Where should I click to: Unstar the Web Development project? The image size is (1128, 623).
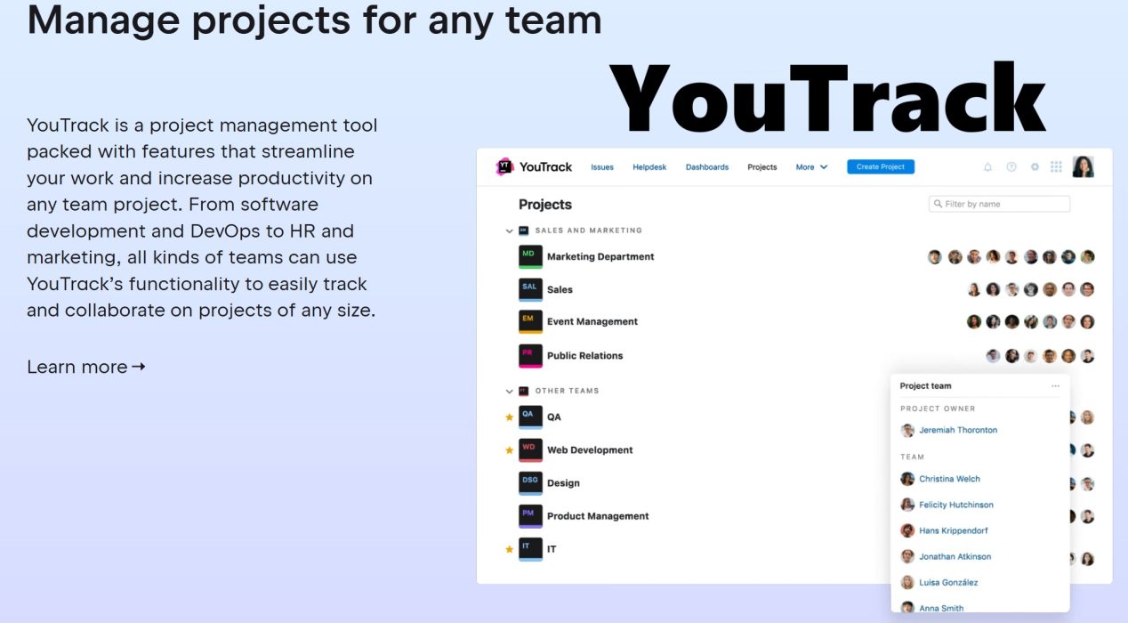pyautogui.click(x=508, y=450)
